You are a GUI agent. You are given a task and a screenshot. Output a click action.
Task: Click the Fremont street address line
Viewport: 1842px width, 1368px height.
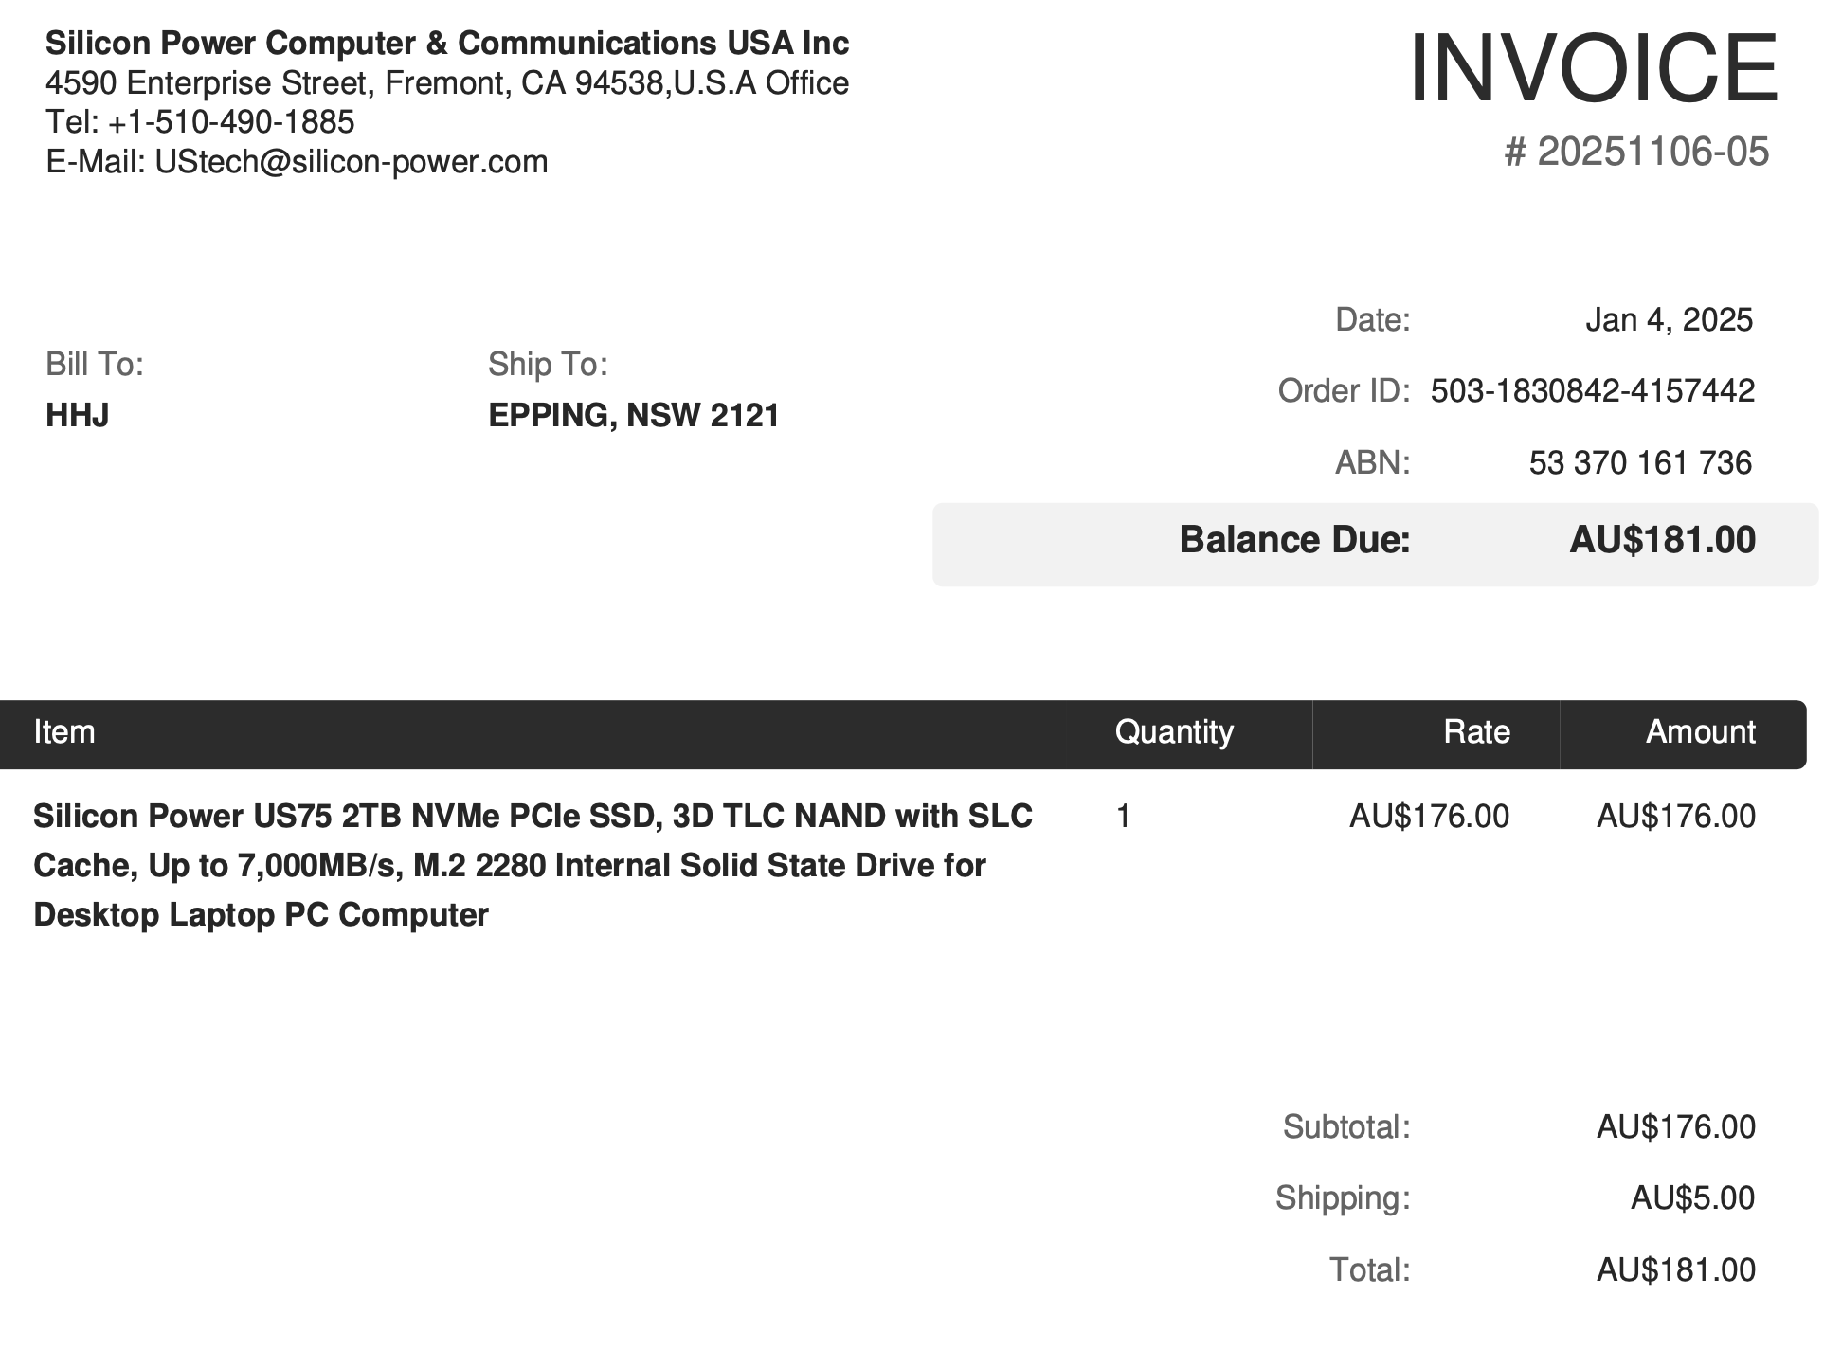coord(446,83)
